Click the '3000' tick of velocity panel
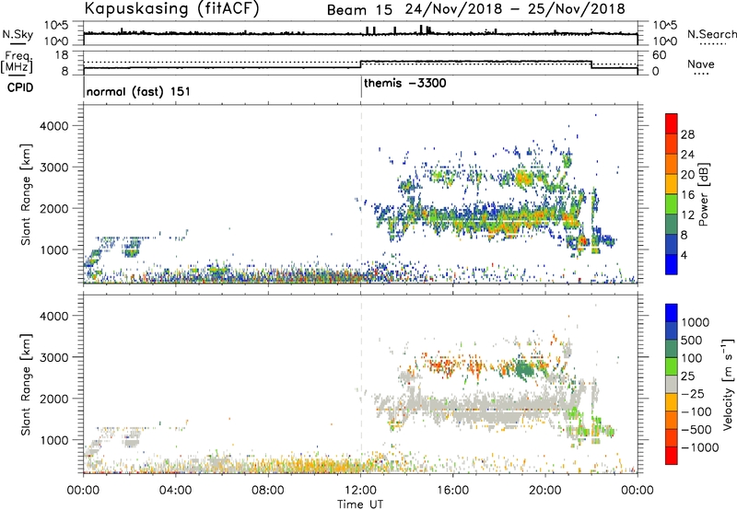 [x=53, y=357]
